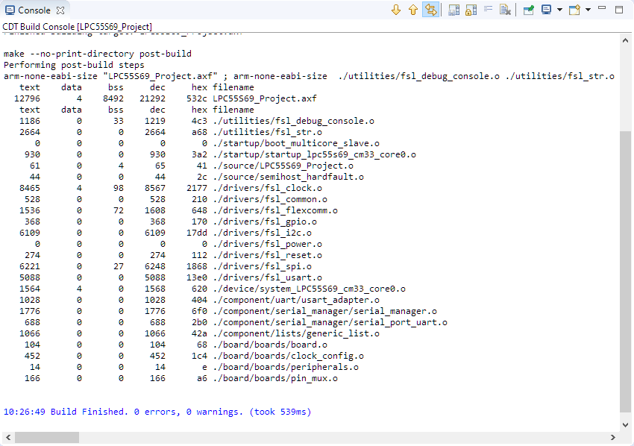Click horizontal scrollbar left arrow
This screenshot has width=634, height=446.
click(x=7, y=438)
